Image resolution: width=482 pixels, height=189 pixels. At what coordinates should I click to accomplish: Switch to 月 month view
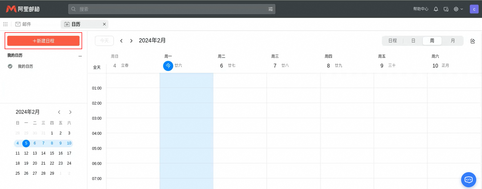452,41
